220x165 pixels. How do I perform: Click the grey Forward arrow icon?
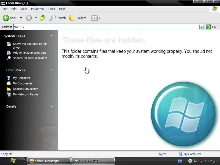coord(29,18)
